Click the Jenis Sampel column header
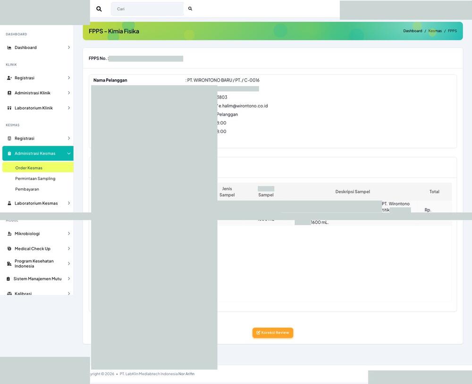This screenshot has width=472, height=384. tap(227, 192)
